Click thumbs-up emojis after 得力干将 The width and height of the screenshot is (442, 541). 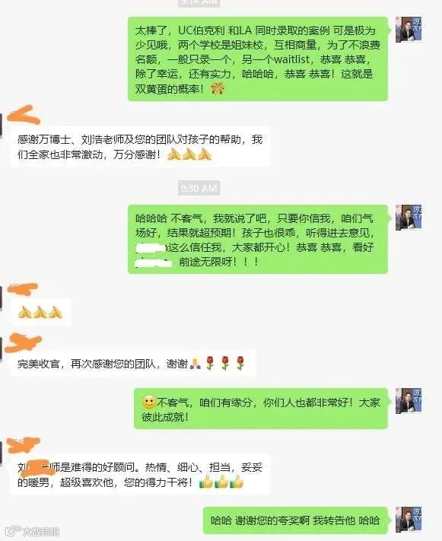(x=221, y=482)
